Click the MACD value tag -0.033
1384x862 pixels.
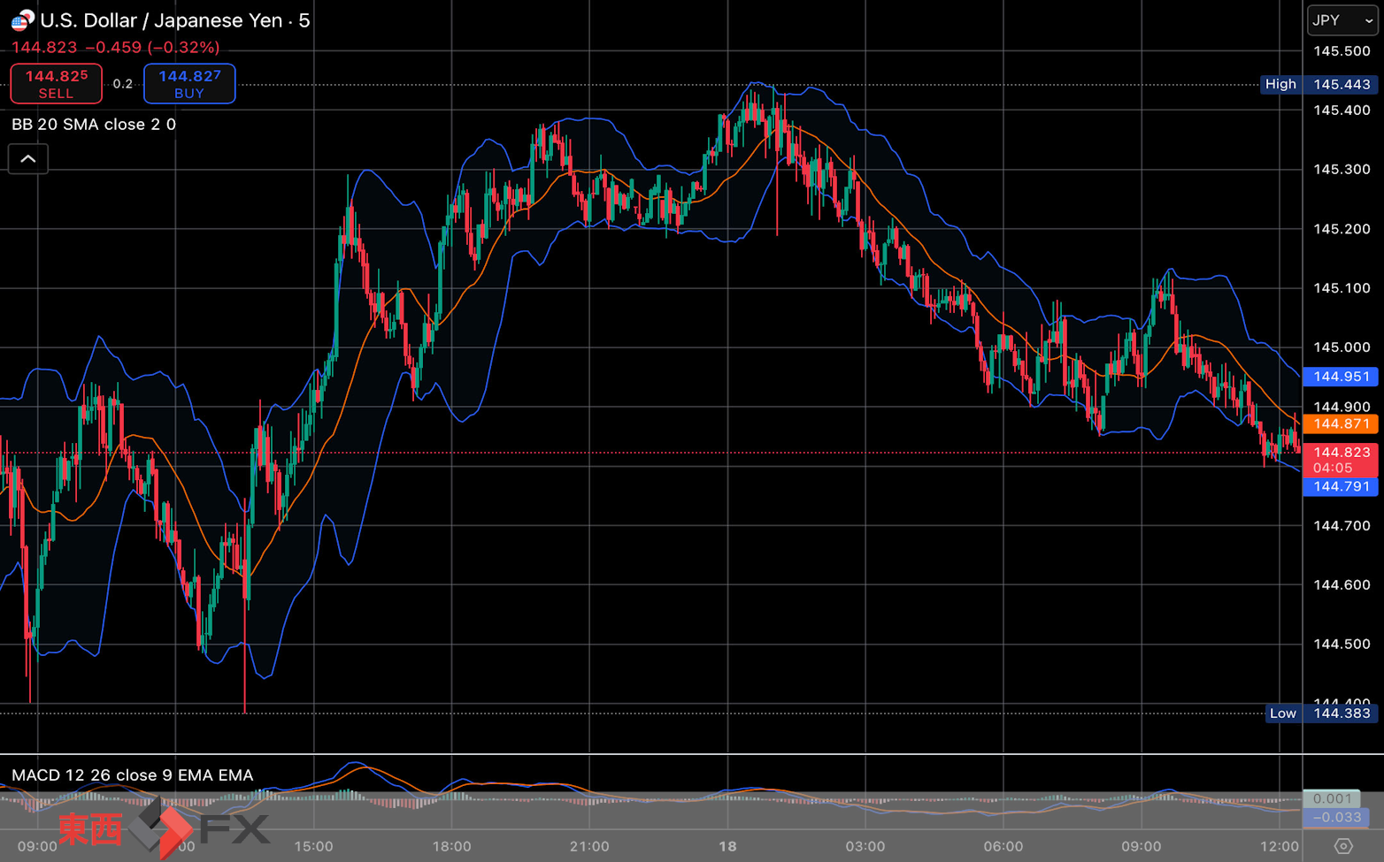coord(1336,817)
